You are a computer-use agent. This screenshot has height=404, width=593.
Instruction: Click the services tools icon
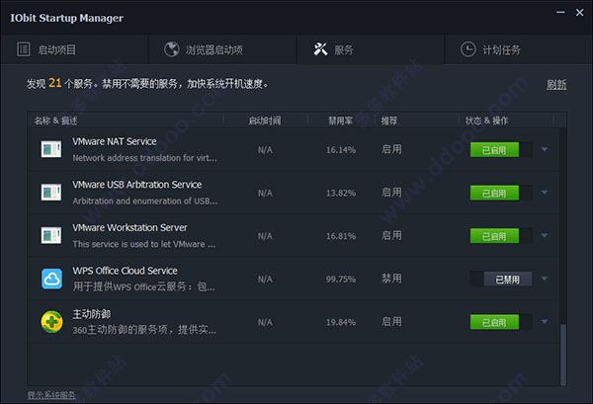tap(320, 49)
